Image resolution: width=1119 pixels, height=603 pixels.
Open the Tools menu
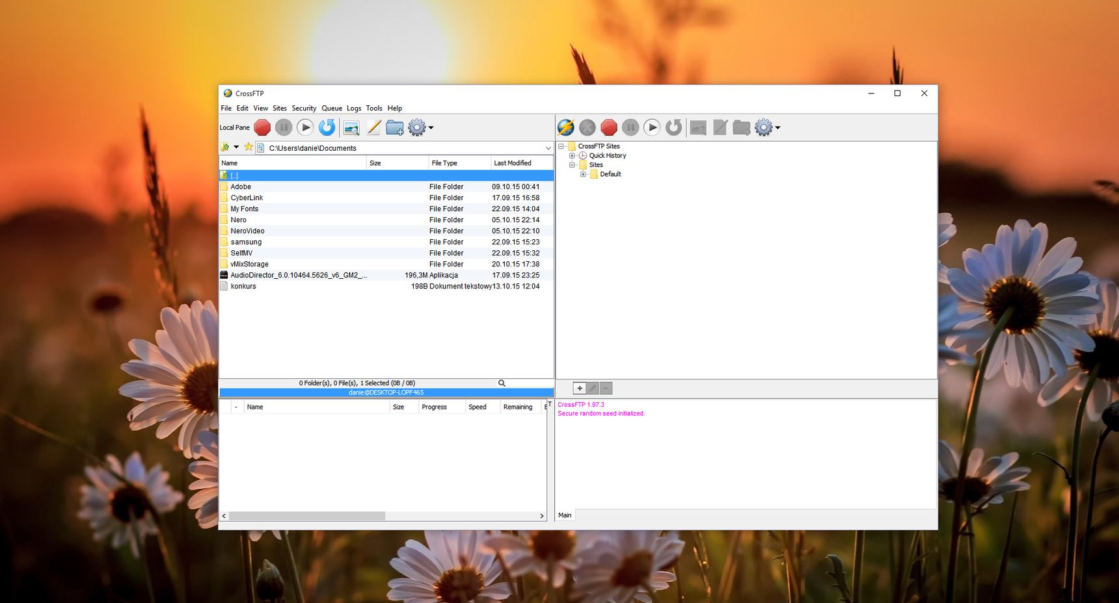[374, 109]
